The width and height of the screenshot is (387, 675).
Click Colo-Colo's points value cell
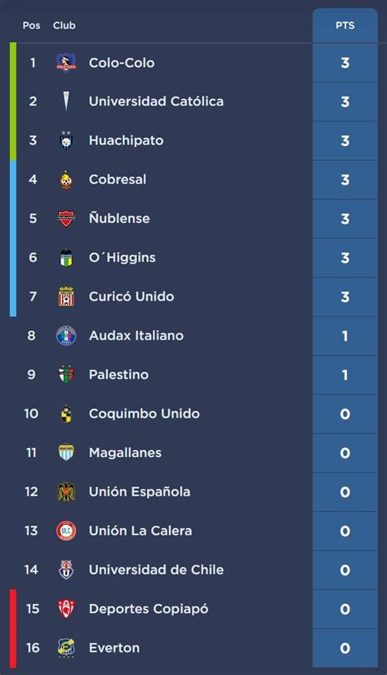tap(345, 63)
